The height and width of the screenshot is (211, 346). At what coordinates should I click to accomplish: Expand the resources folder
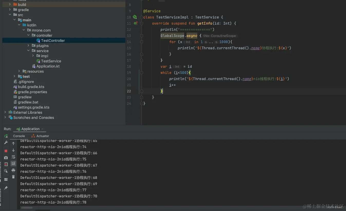pyautogui.click(x=19, y=71)
